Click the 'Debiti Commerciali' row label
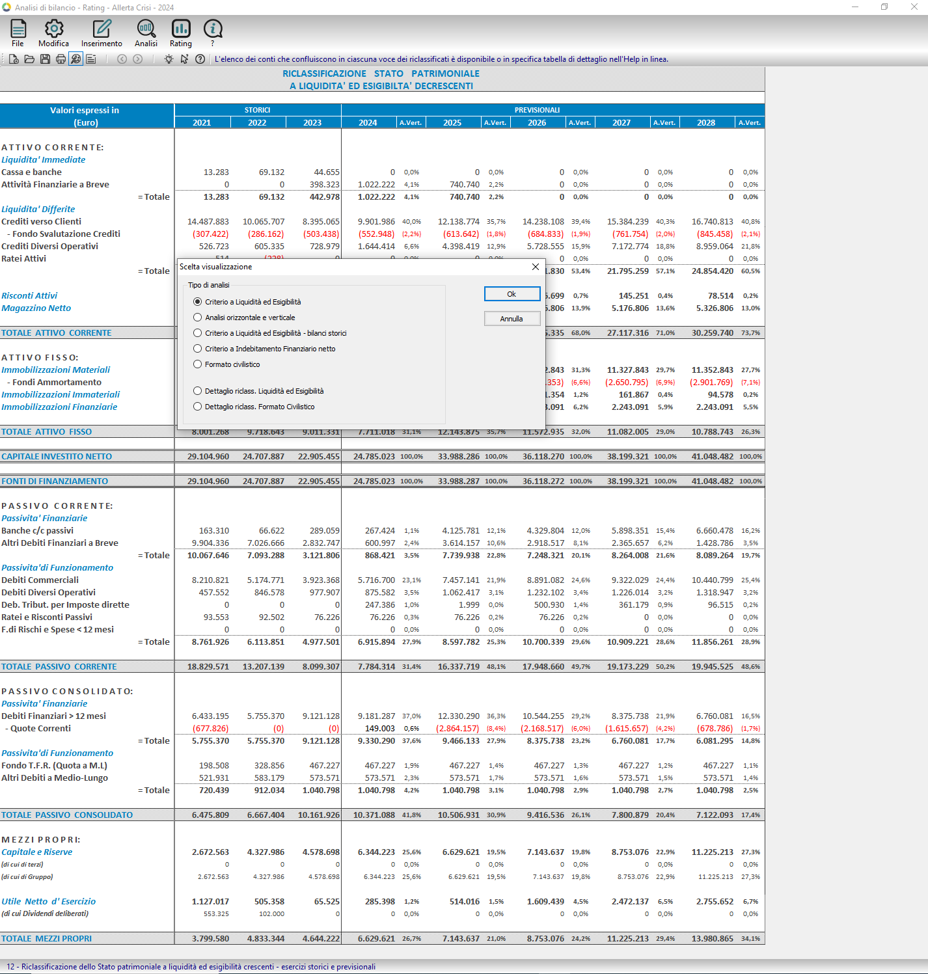 40,580
